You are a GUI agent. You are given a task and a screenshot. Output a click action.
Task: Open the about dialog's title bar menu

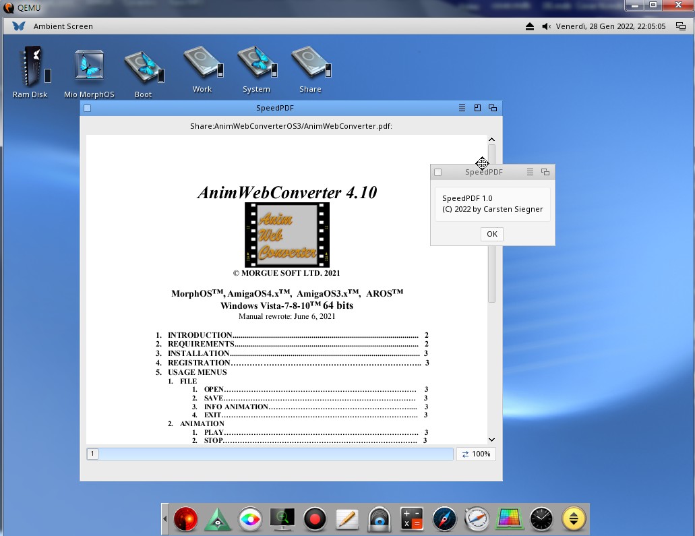(x=530, y=173)
